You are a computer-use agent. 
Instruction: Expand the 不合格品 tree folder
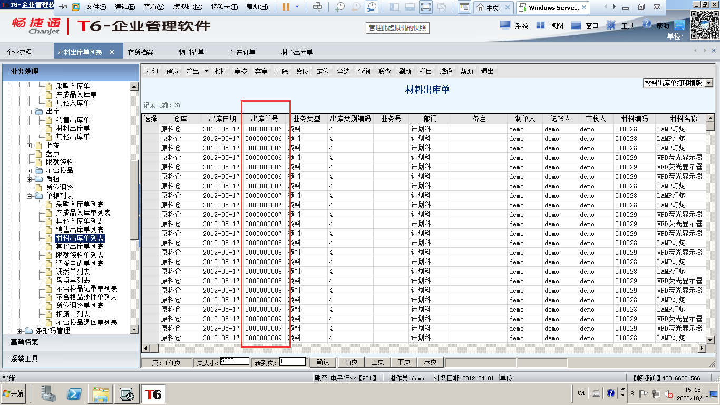pos(30,171)
